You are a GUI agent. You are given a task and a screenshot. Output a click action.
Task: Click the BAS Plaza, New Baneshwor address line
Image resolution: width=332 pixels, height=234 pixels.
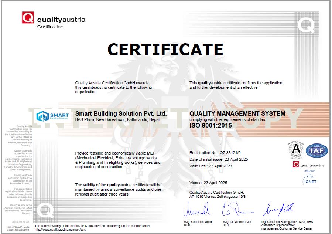[118, 120]
